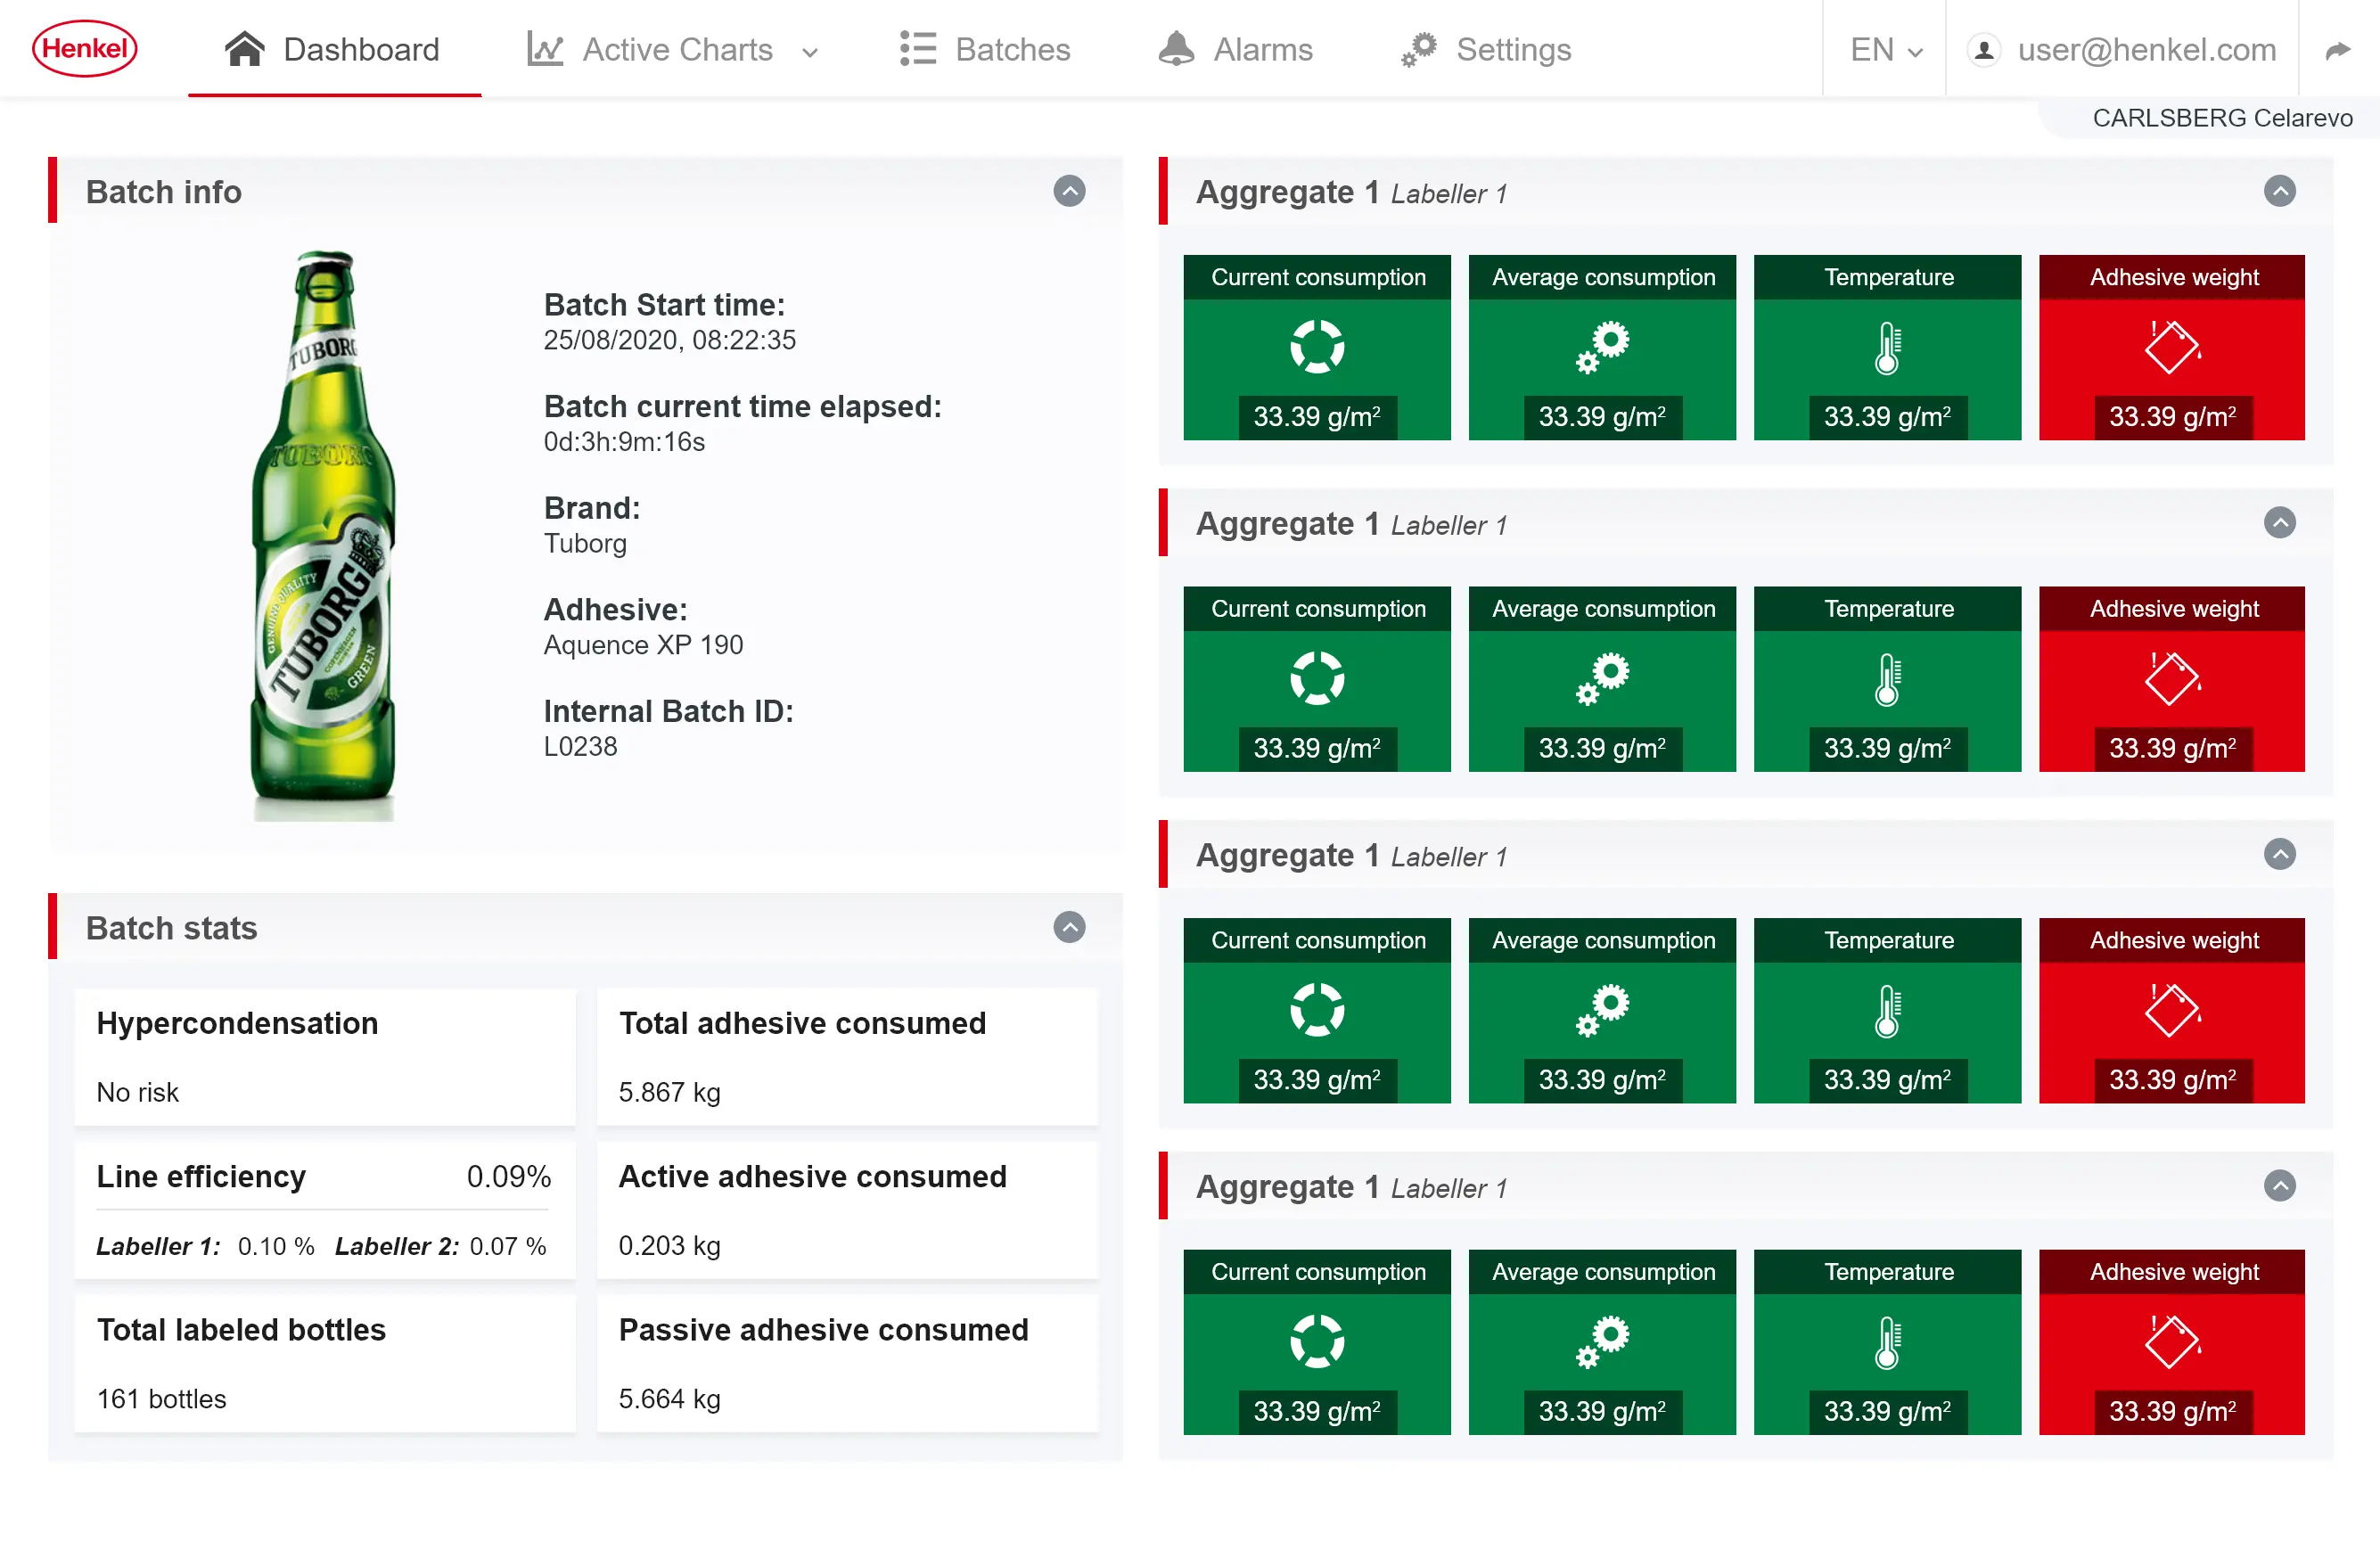
Task: Click first aggregate's Temperature thermometer icon
Action: coord(1887,348)
